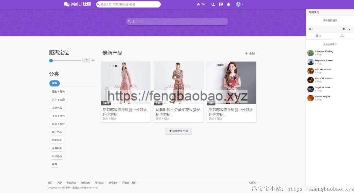
Task: Switch to the group chats tab
Action: pos(342,36)
